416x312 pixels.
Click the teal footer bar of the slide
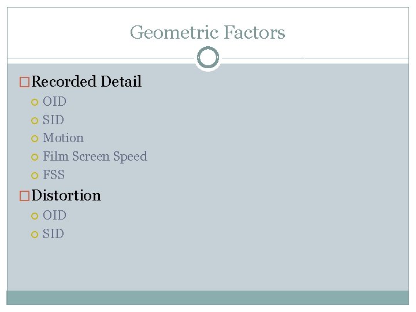click(x=208, y=298)
